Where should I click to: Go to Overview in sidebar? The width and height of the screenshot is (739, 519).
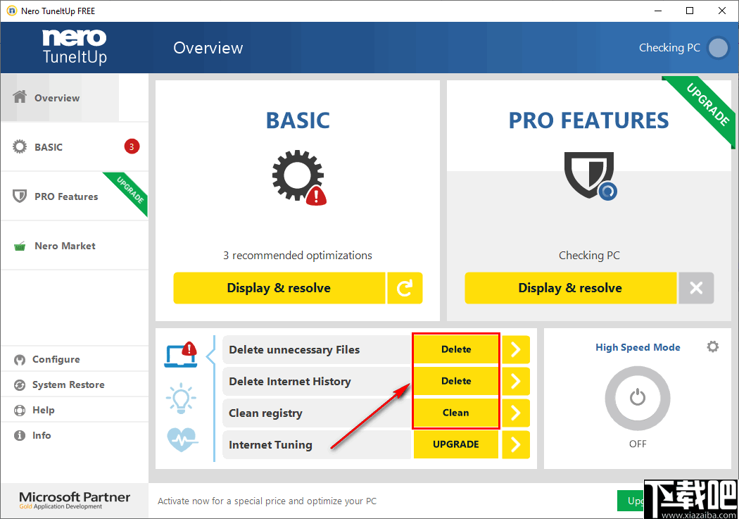pyautogui.click(x=75, y=98)
